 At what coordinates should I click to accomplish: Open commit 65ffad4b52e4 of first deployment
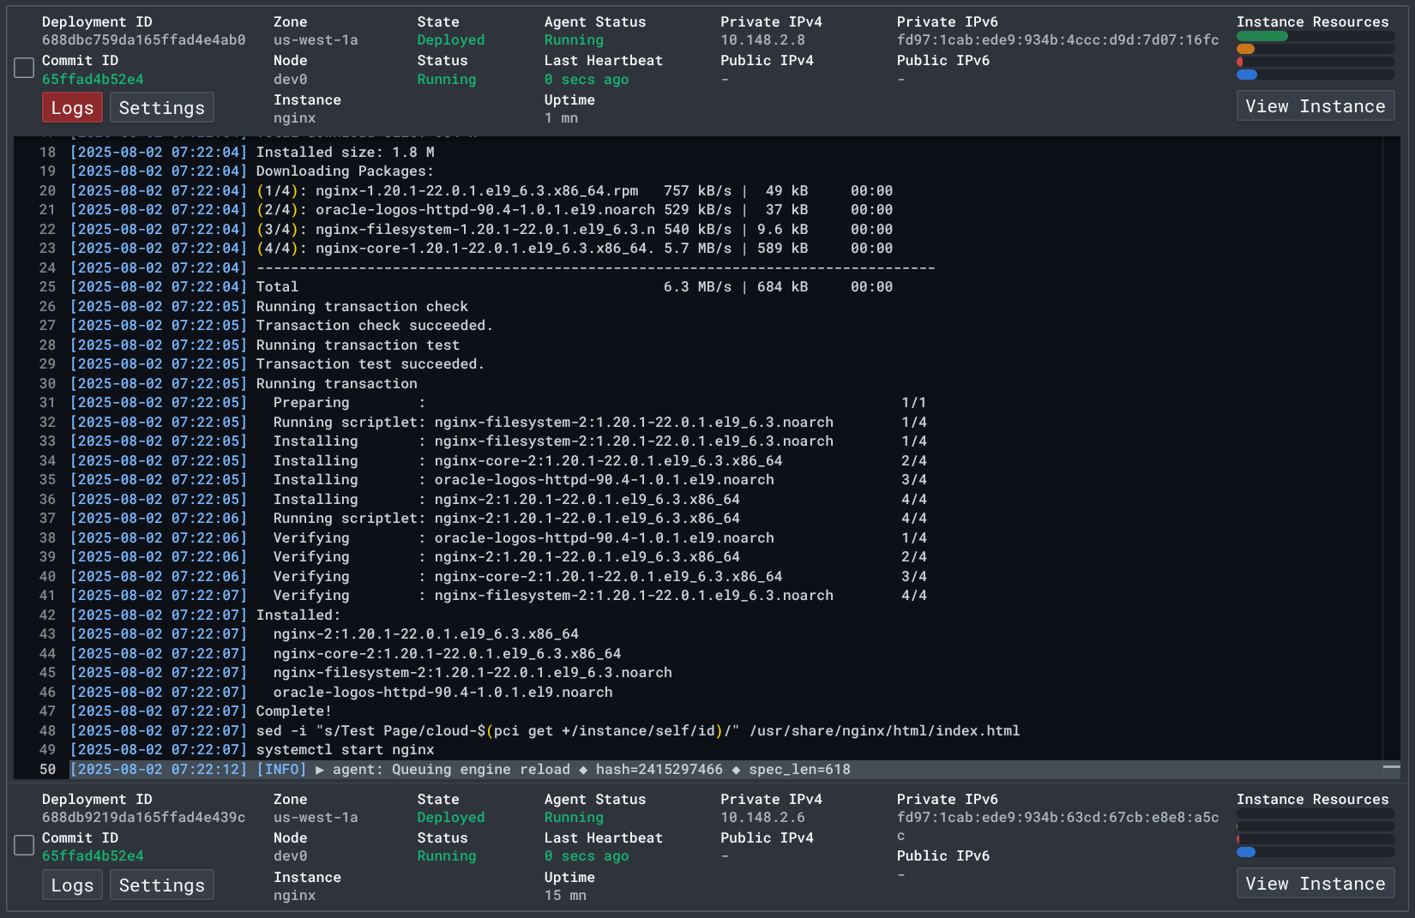(x=93, y=79)
